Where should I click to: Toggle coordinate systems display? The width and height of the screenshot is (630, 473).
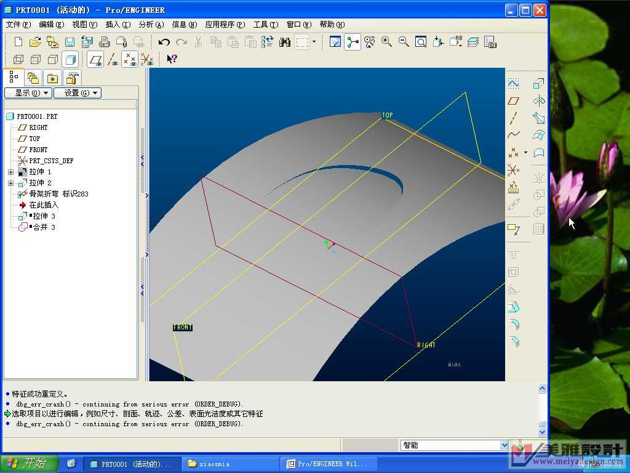(147, 60)
